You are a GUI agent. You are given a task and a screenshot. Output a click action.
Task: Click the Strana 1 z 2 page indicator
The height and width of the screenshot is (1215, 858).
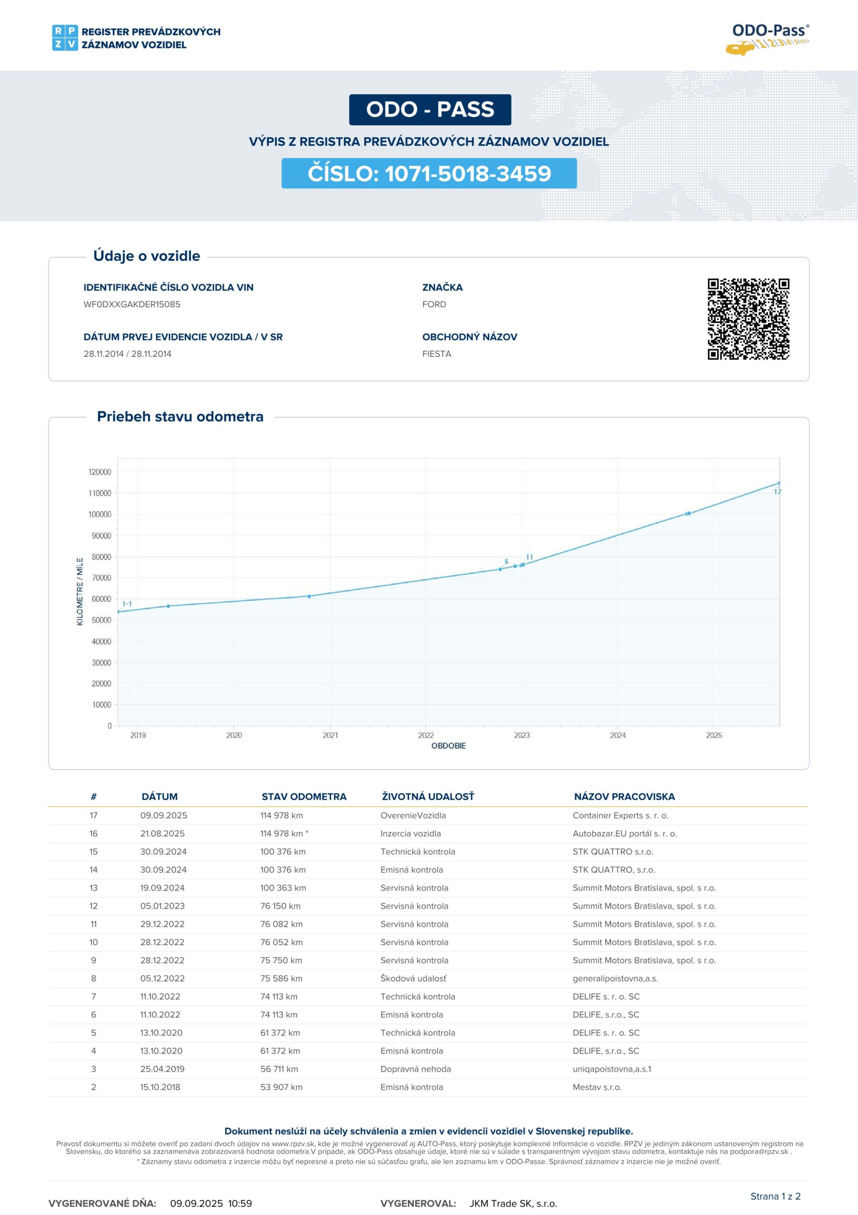(x=775, y=1196)
